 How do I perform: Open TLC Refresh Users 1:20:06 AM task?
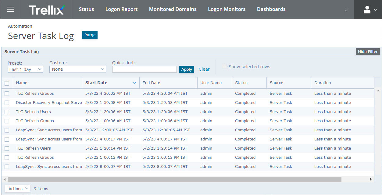click(33, 112)
